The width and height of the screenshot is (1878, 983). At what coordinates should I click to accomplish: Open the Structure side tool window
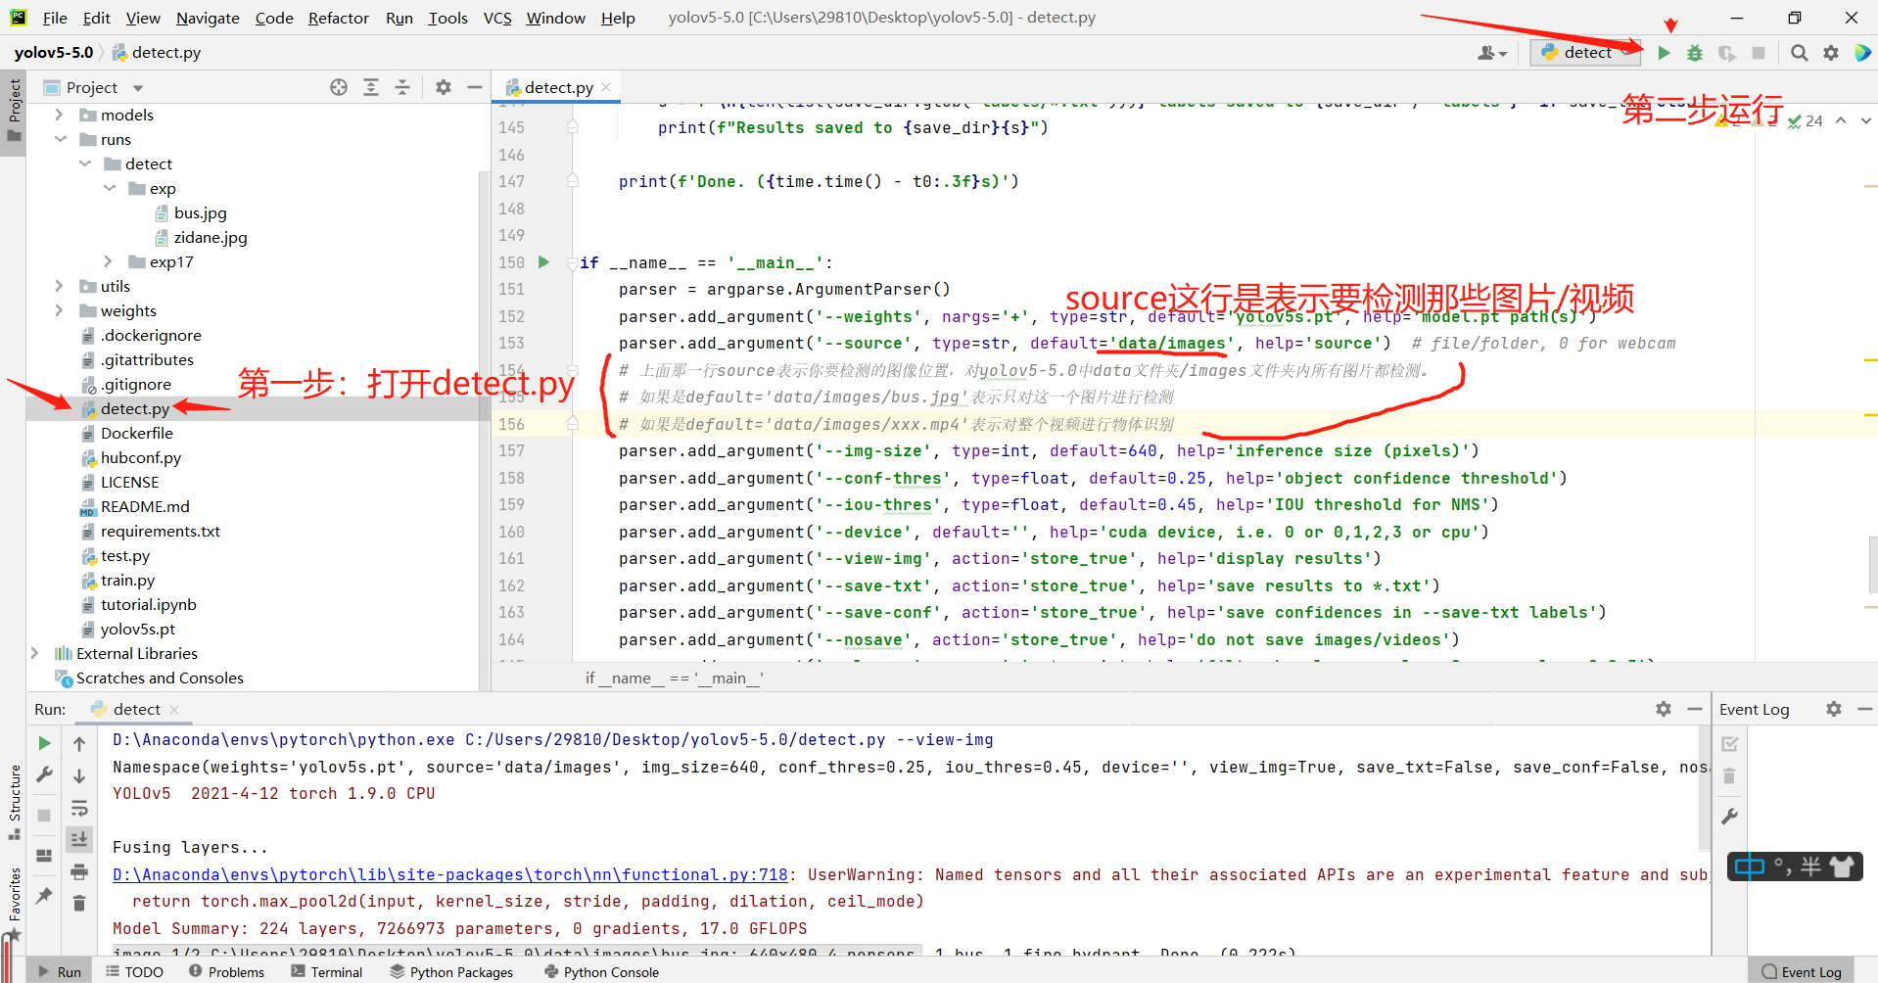tap(14, 801)
